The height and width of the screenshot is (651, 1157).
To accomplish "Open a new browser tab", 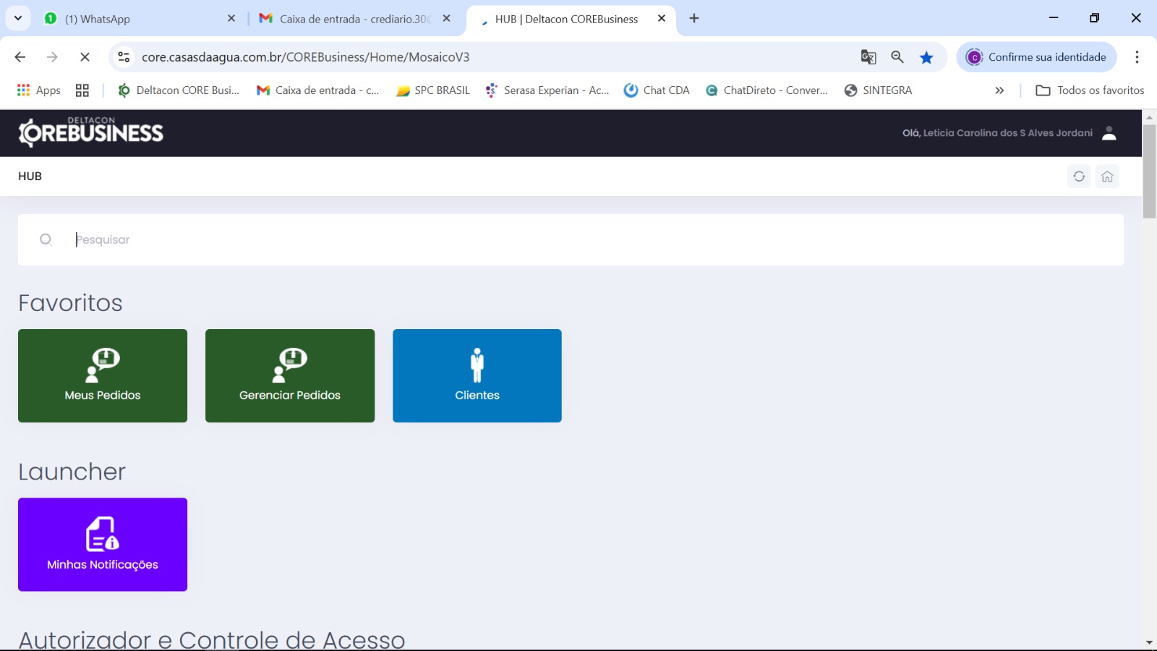I will (694, 19).
